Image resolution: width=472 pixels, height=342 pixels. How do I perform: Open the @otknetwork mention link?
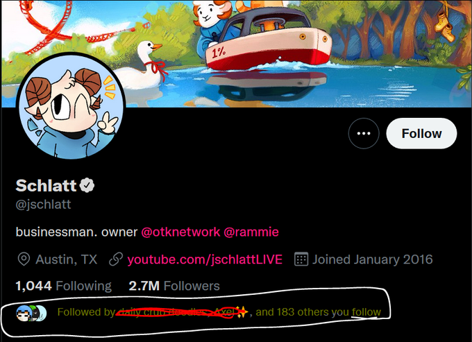point(180,232)
